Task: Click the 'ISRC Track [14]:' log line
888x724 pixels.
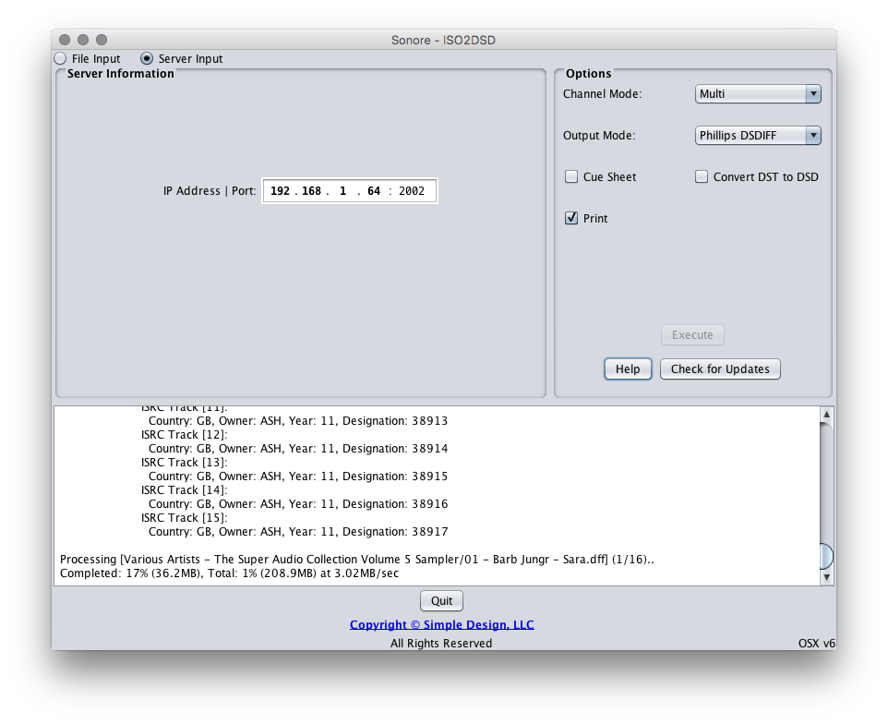Action: pos(184,490)
